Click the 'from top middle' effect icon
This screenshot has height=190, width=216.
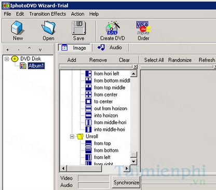(x=88, y=87)
